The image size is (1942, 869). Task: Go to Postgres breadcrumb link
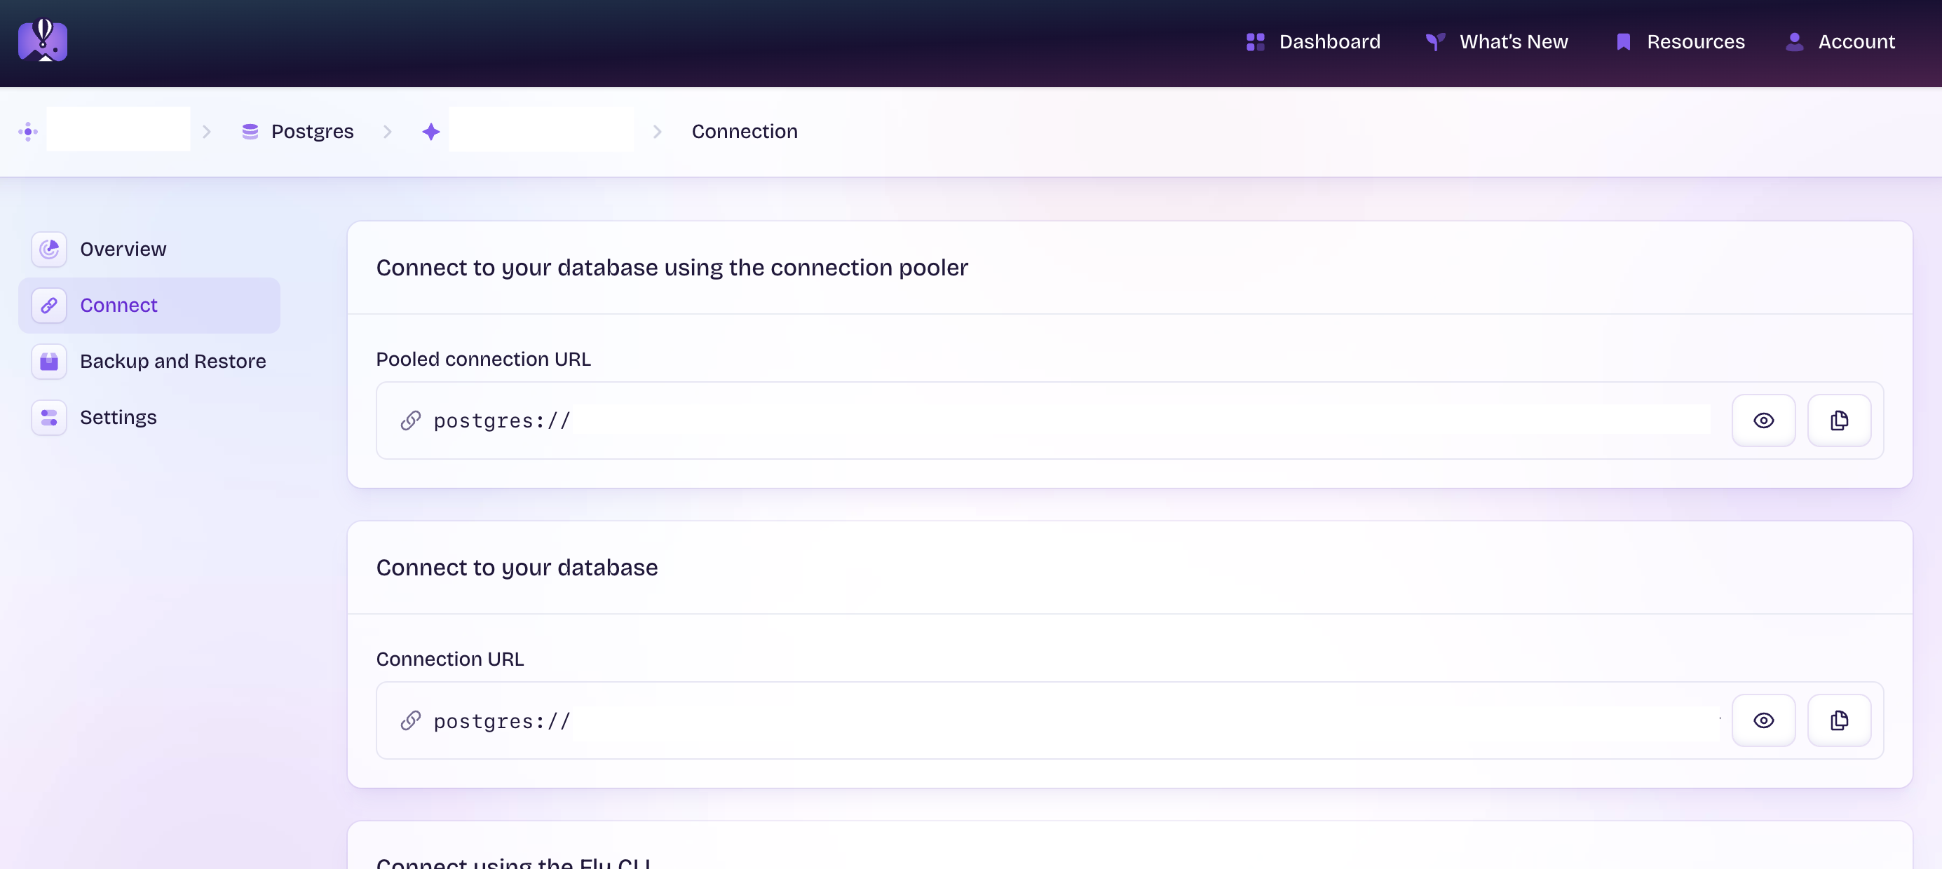click(x=312, y=131)
